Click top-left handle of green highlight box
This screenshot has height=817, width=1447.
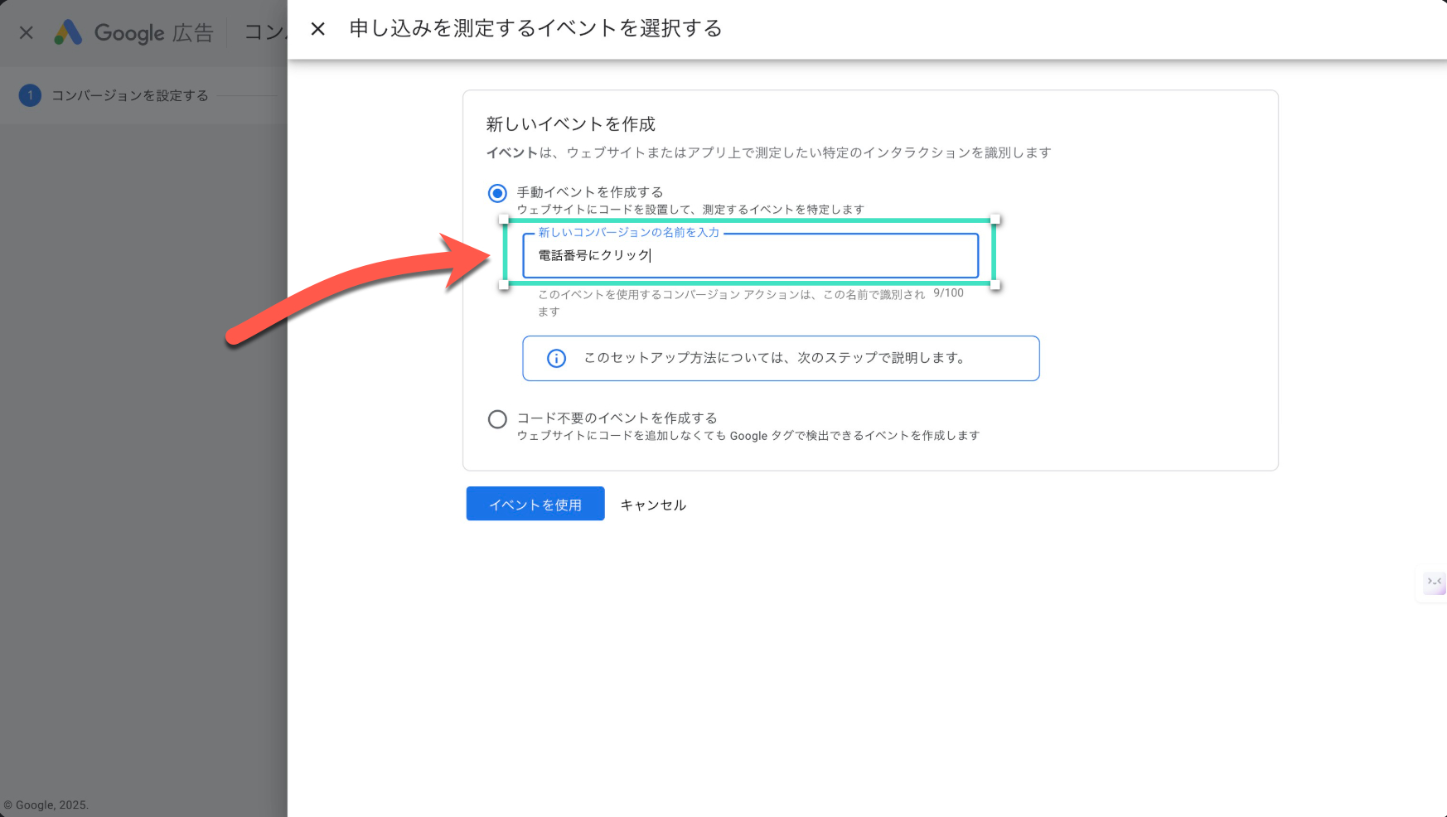[x=504, y=220]
